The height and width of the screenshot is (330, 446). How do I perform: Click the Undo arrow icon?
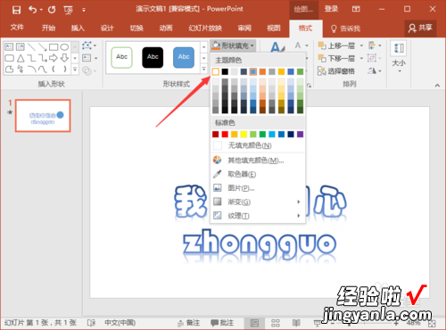click(x=32, y=10)
